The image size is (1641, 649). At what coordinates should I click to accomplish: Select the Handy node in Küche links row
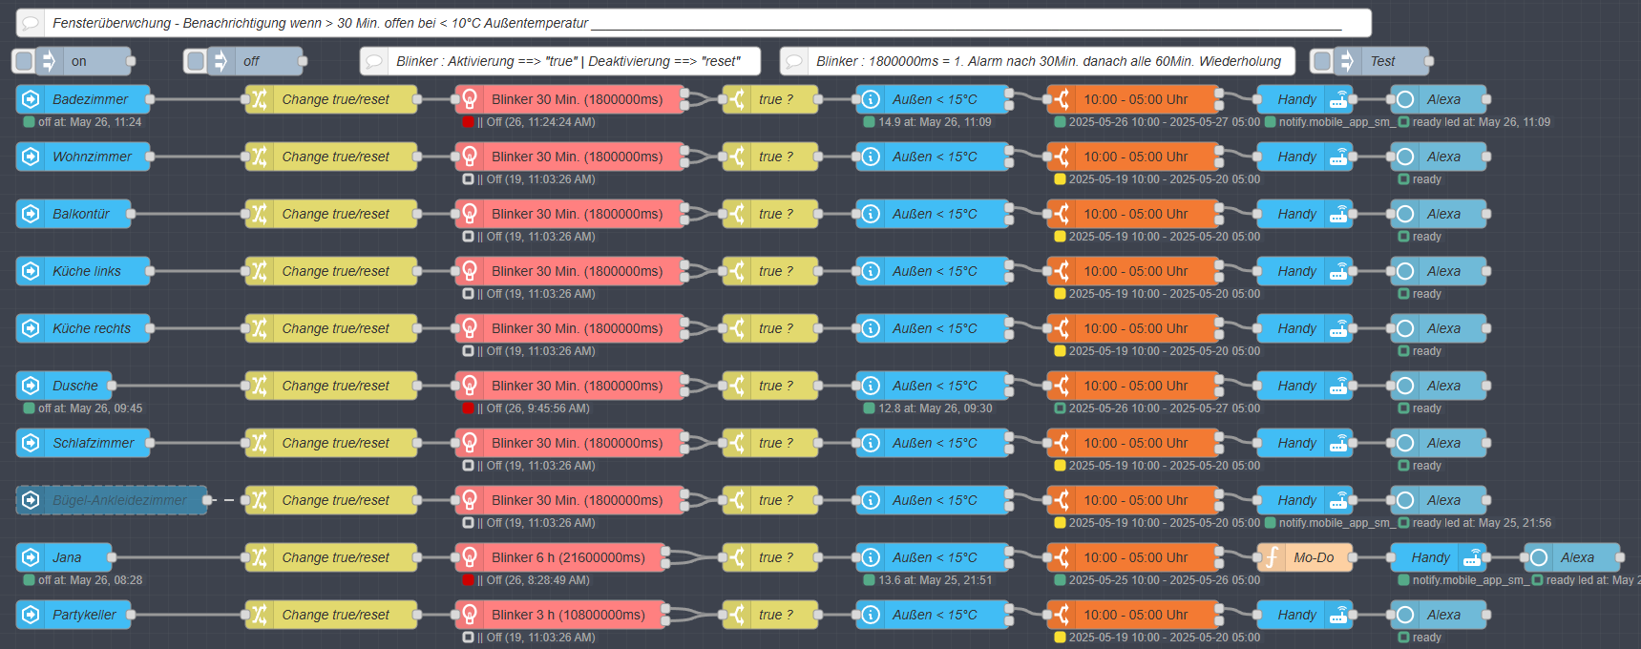[x=1305, y=271]
